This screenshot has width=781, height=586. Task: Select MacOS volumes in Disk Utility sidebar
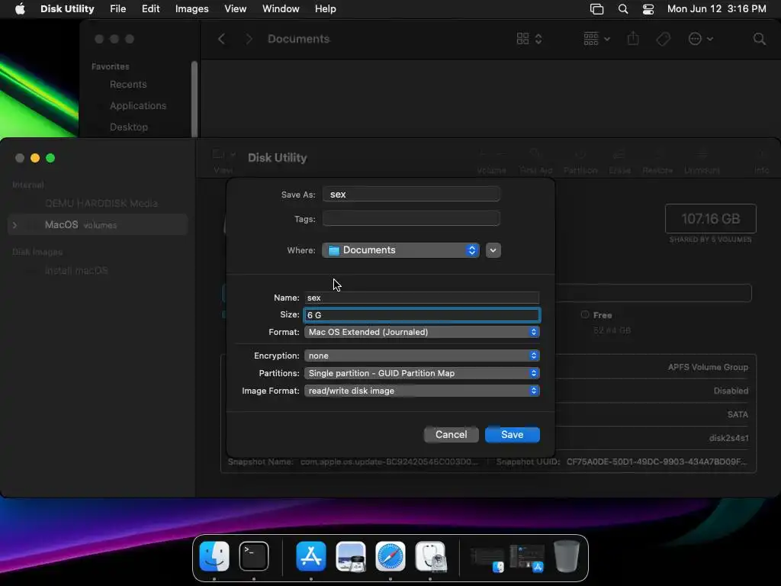pyautogui.click(x=97, y=225)
